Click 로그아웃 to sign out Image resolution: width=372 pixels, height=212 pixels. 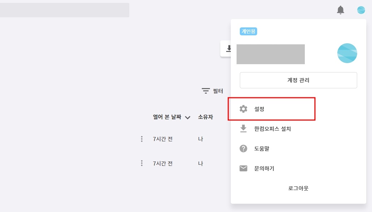(298, 188)
